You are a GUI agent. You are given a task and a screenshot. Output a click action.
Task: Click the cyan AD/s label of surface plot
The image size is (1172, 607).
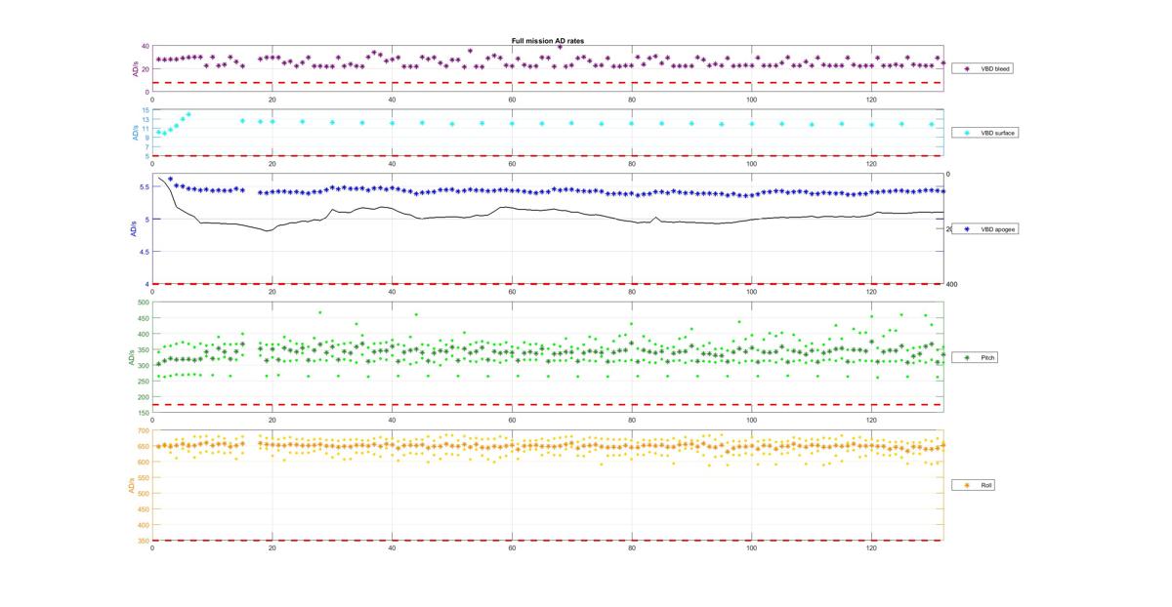pos(134,134)
